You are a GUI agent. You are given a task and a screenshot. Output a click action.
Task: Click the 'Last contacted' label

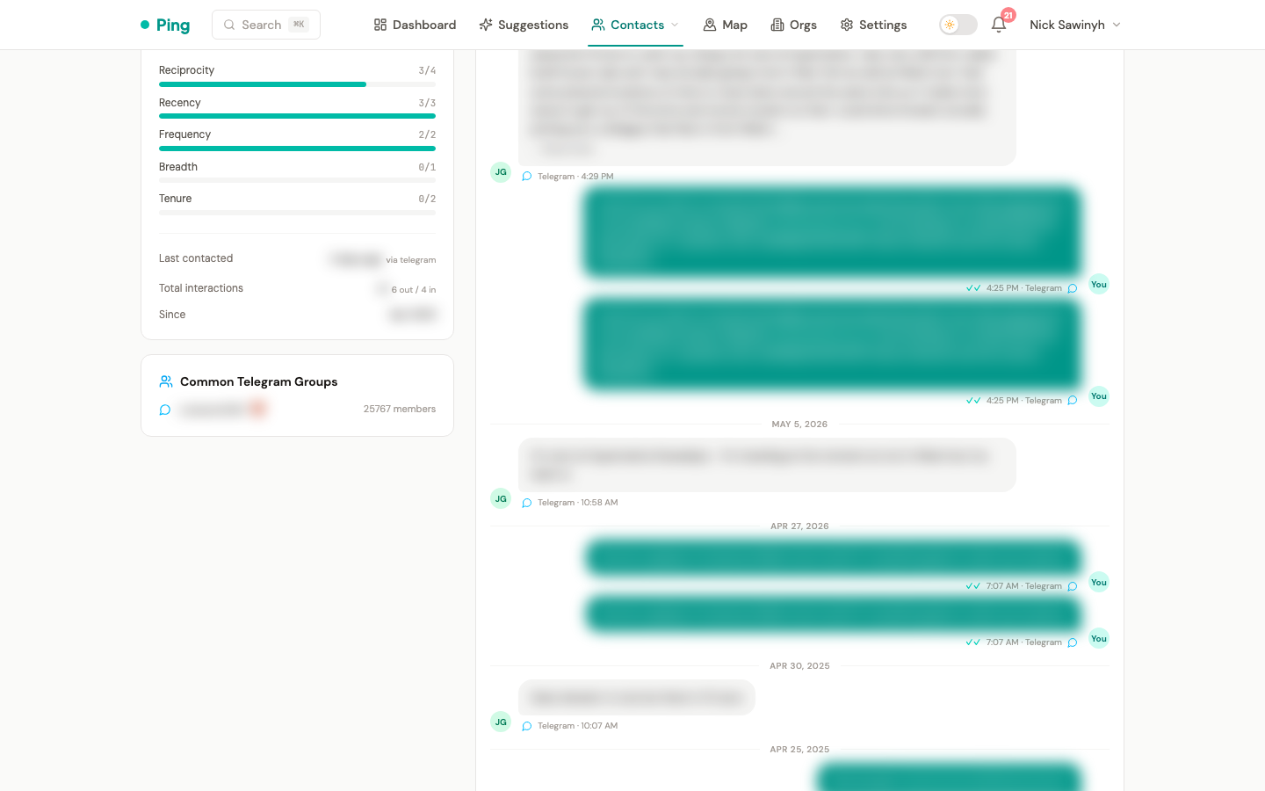196,258
